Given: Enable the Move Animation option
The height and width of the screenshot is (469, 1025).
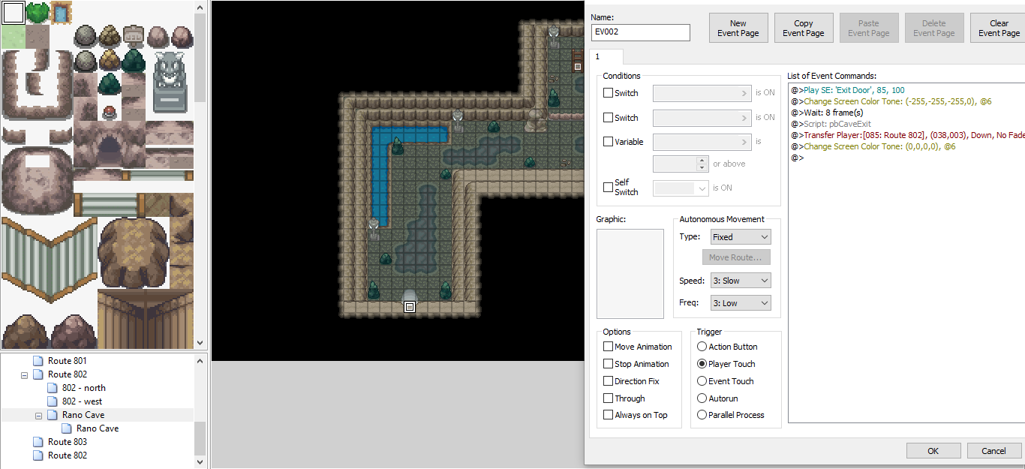Looking at the screenshot, I should 608,347.
